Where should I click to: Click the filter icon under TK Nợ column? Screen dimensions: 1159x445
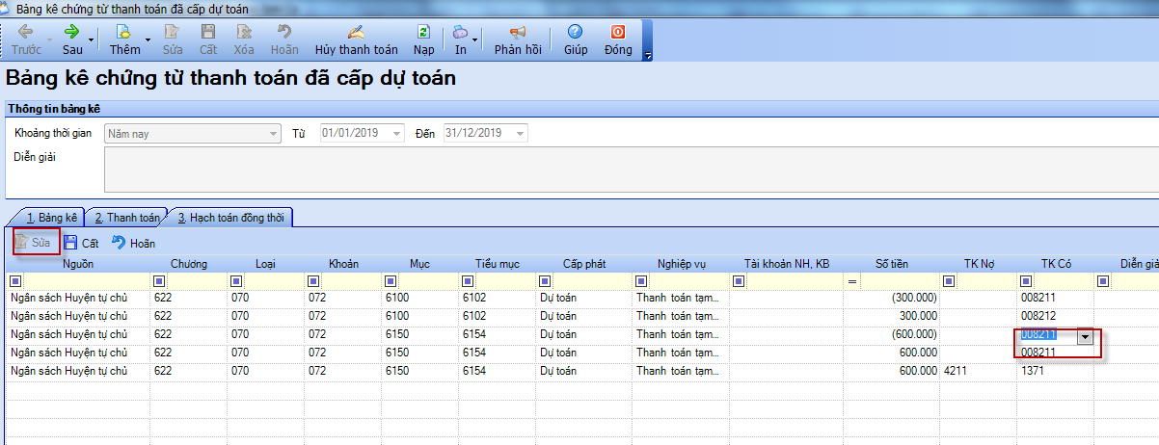(950, 281)
